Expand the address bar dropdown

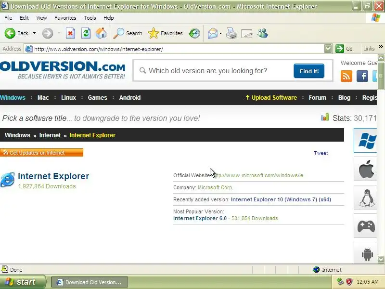pyautogui.click(x=328, y=49)
